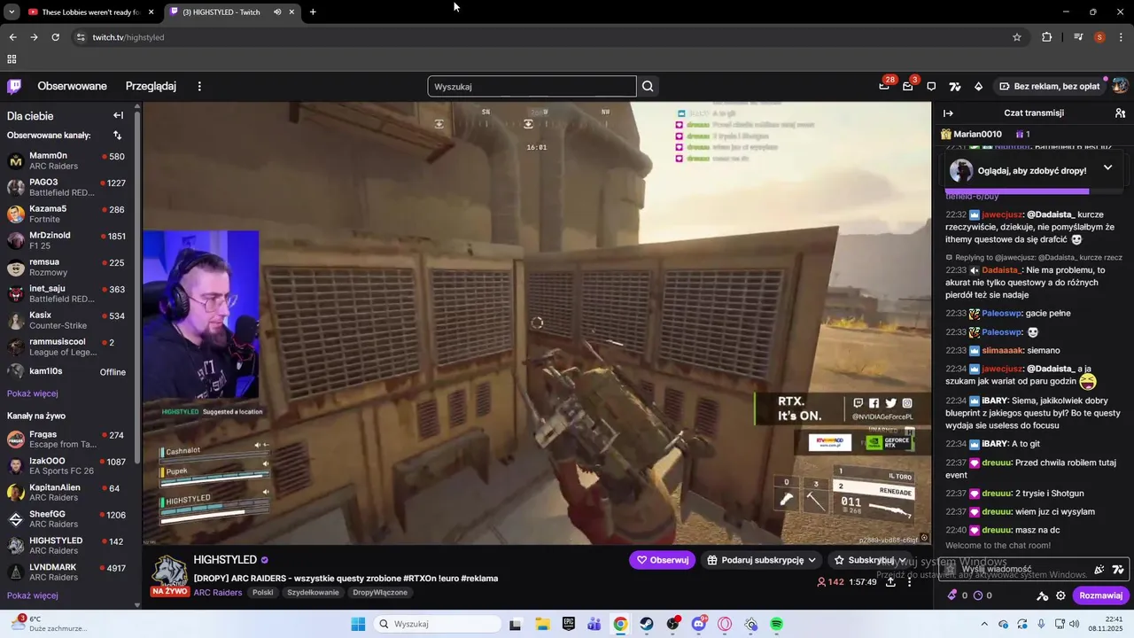Viewport: 1134px width, 638px height.
Task: Open Mamm0n channel in sidebar
Action: click(x=67, y=160)
